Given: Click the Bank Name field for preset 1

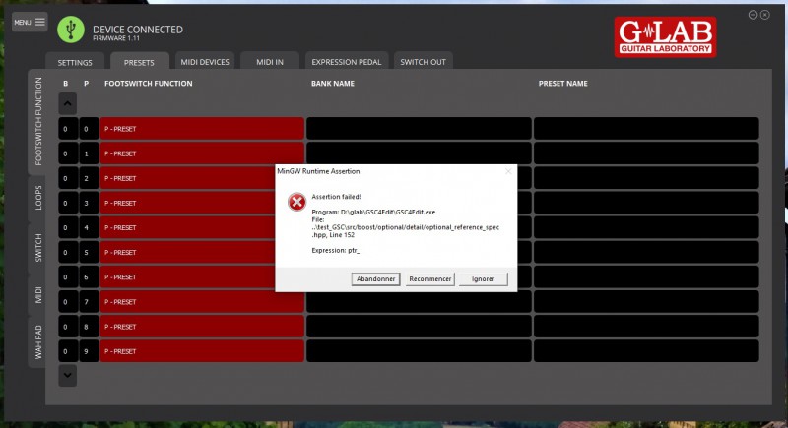Looking at the screenshot, I should point(418,153).
